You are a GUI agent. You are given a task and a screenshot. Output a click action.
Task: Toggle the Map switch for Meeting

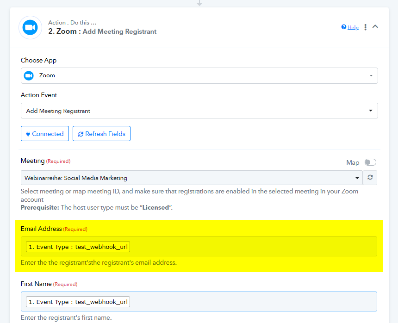370,162
